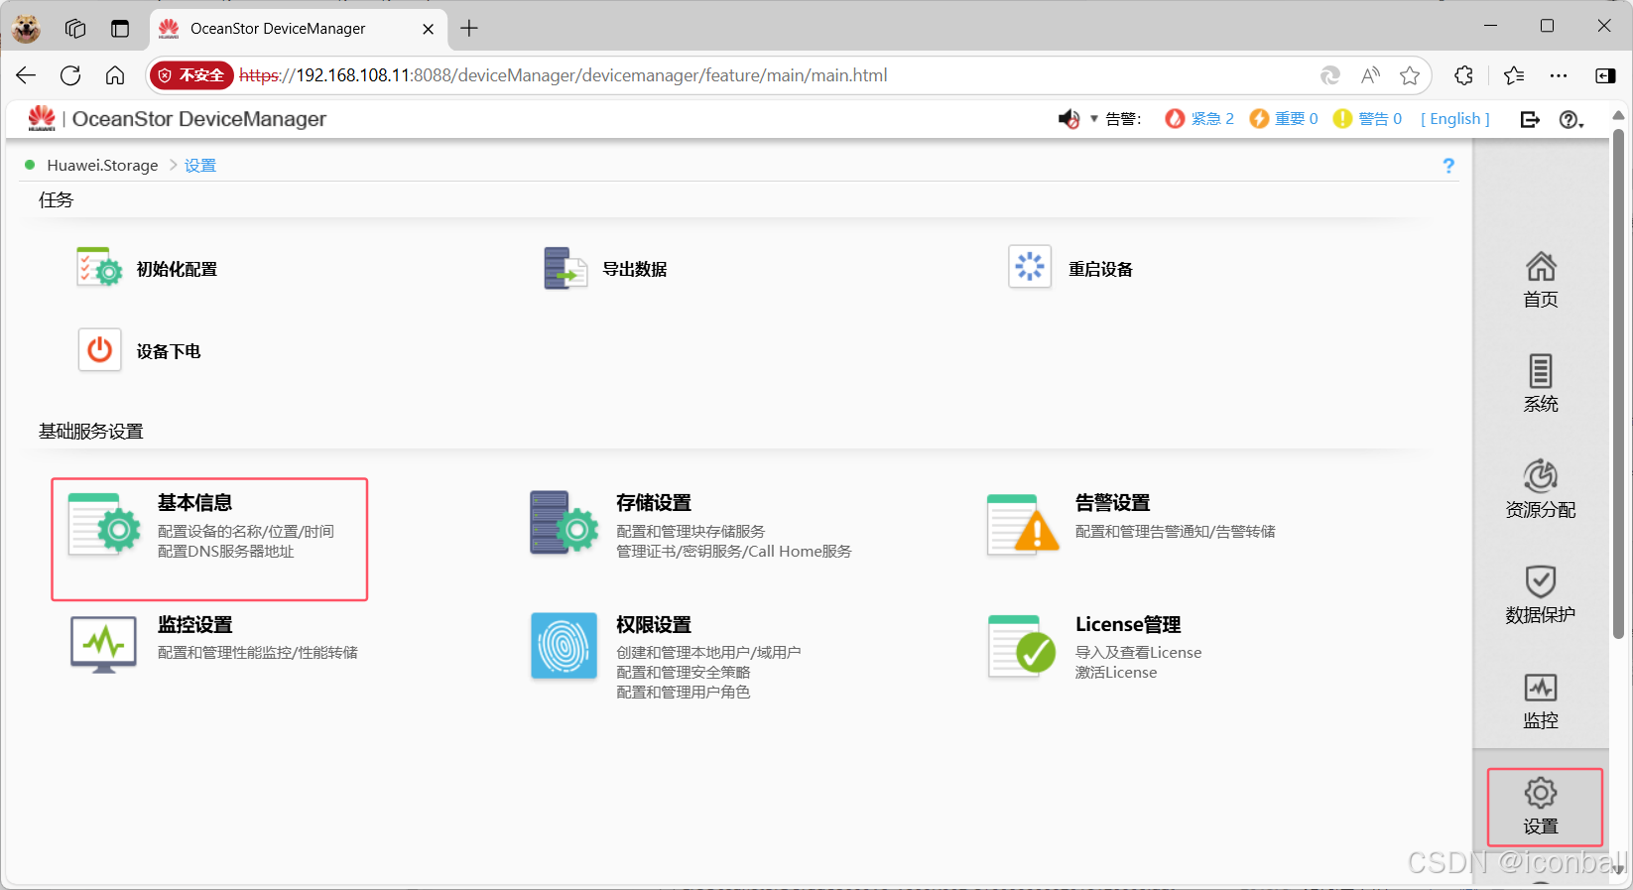Add page to favorites star
This screenshot has width=1633, height=890.
1410,75
